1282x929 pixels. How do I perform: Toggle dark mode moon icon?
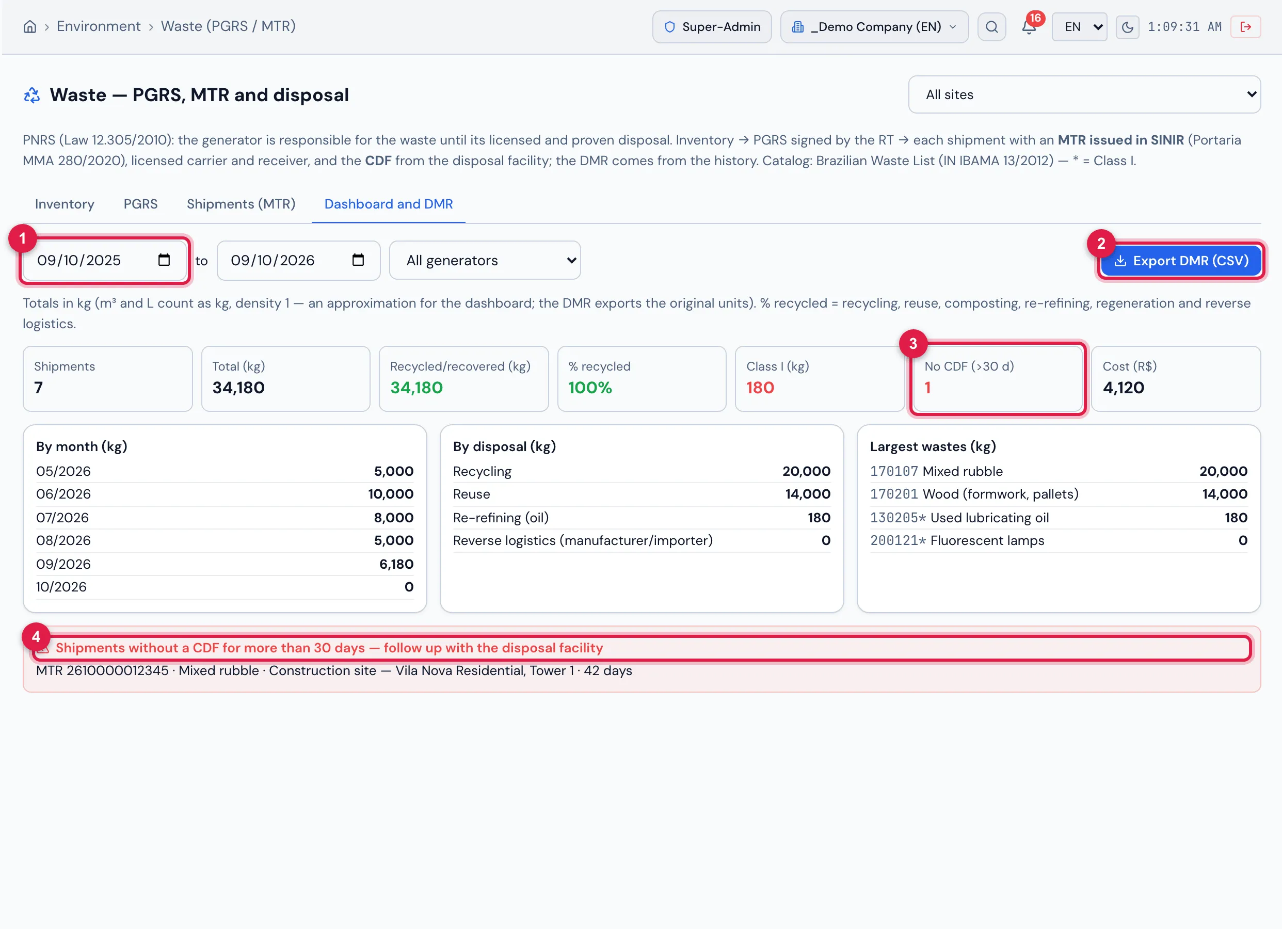pyautogui.click(x=1127, y=26)
